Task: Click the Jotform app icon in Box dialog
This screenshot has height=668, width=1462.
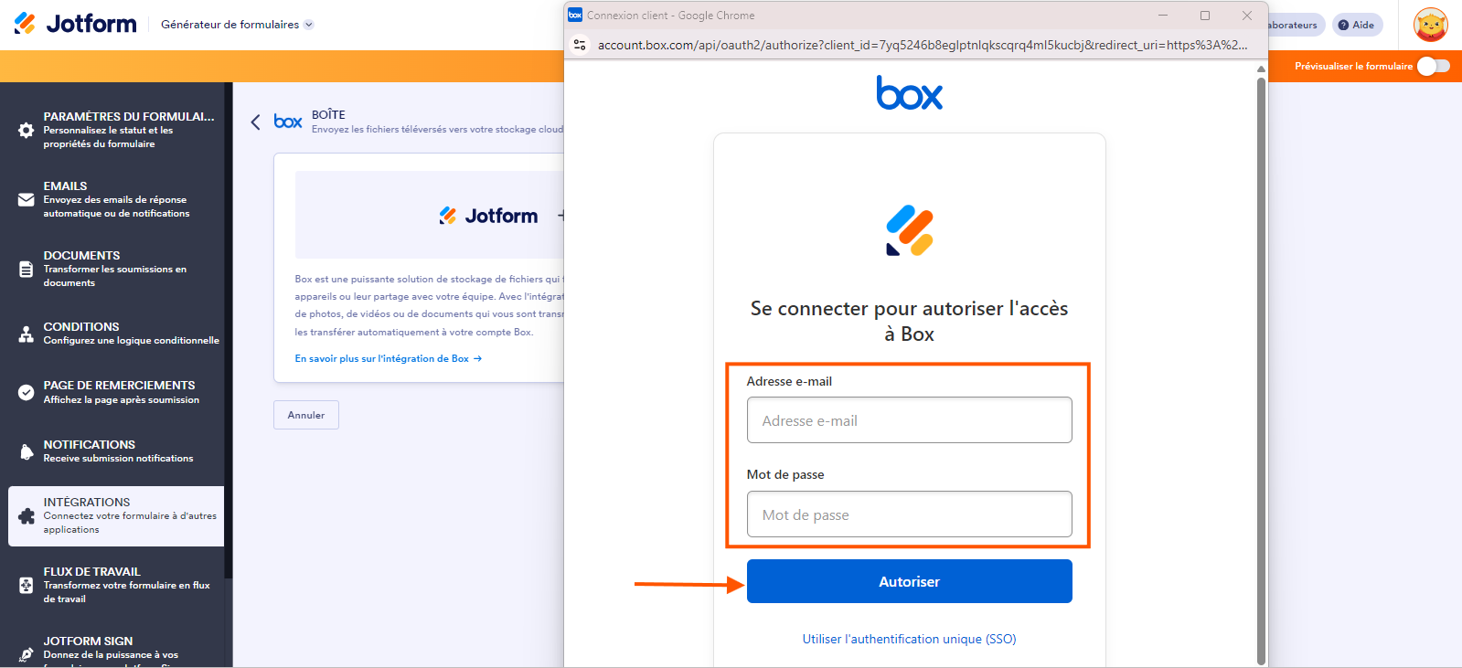Action: (x=910, y=230)
